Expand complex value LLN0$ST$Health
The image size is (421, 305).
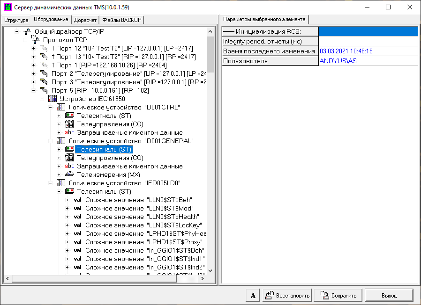point(67,217)
